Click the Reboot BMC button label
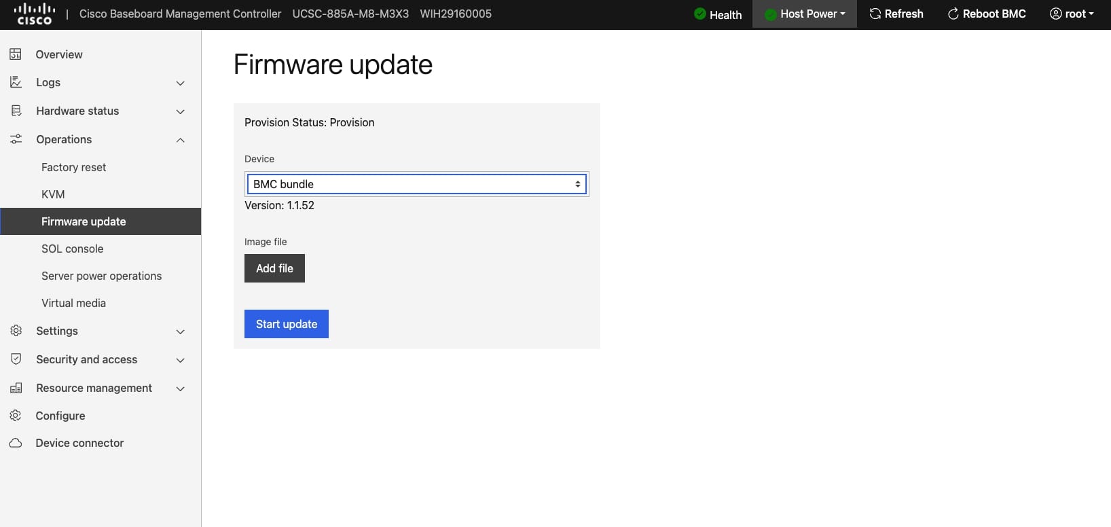1111x527 pixels. point(994,14)
